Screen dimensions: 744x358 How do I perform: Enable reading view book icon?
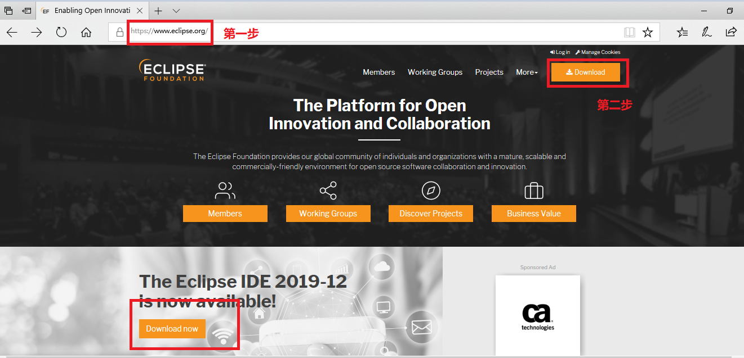coord(630,32)
